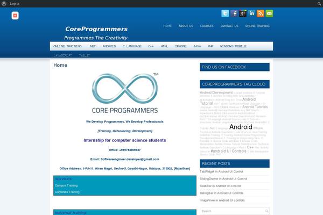Viewport: 323px width, 215px height.
Task: Open ONLINE TRAINING in top navigation
Action: [257, 26]
